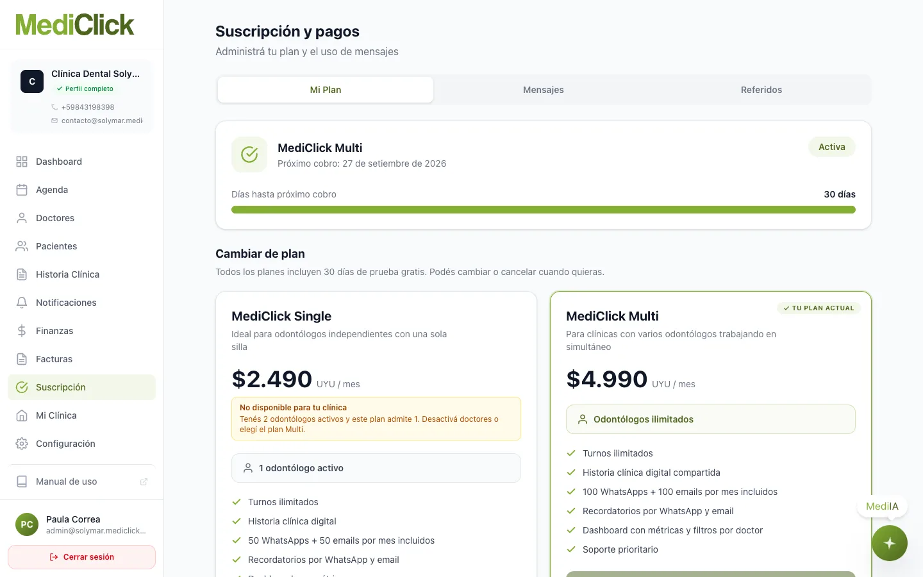Click the Clínica Dental Soly... name

[96, 74]
